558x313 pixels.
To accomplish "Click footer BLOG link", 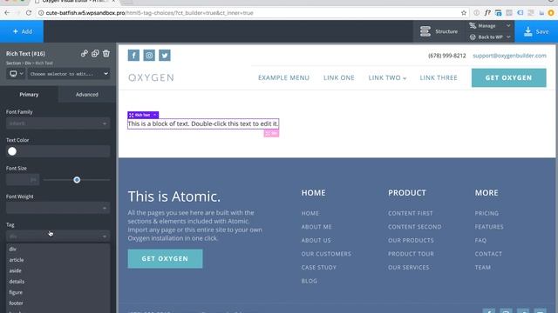I will click(x=309, y=281).
